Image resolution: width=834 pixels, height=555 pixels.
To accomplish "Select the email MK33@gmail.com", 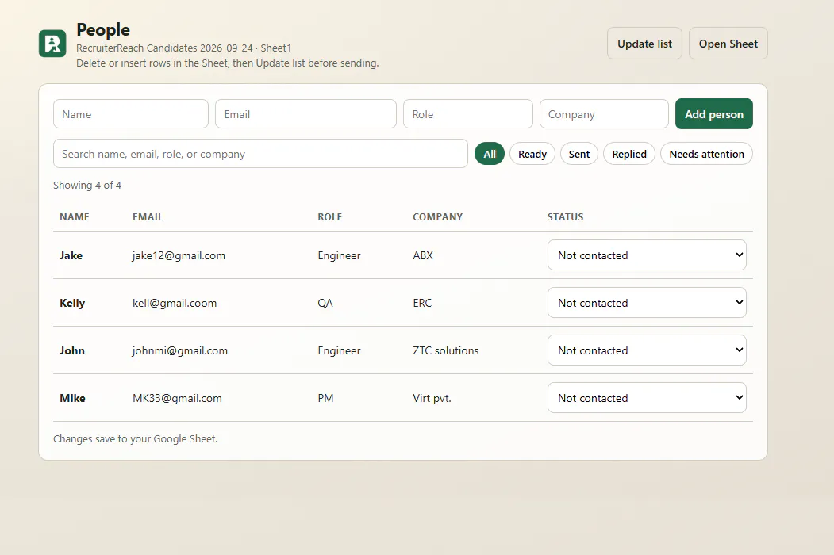I will tap(177, 398).
